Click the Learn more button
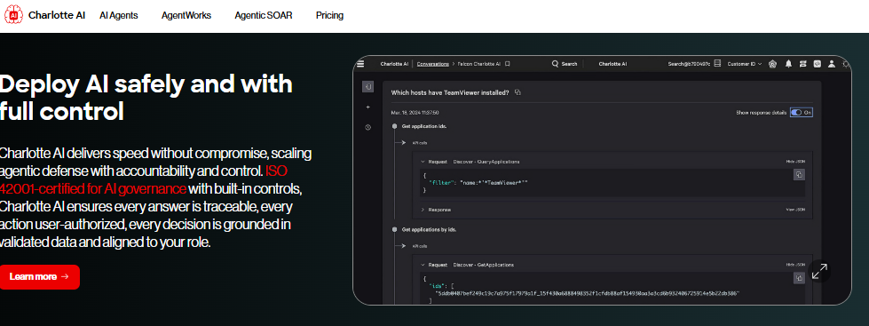The width and height of the screenshot is (869, 326). coord(39,276)
